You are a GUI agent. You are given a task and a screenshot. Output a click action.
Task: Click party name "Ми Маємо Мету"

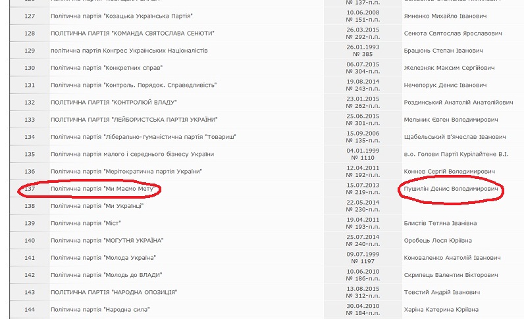[x=105, y=189]
